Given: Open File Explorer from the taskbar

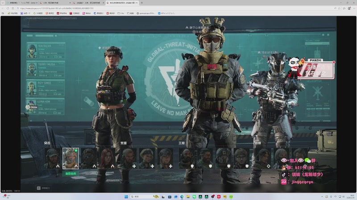Looking at the screenshot, I should 188,196.
